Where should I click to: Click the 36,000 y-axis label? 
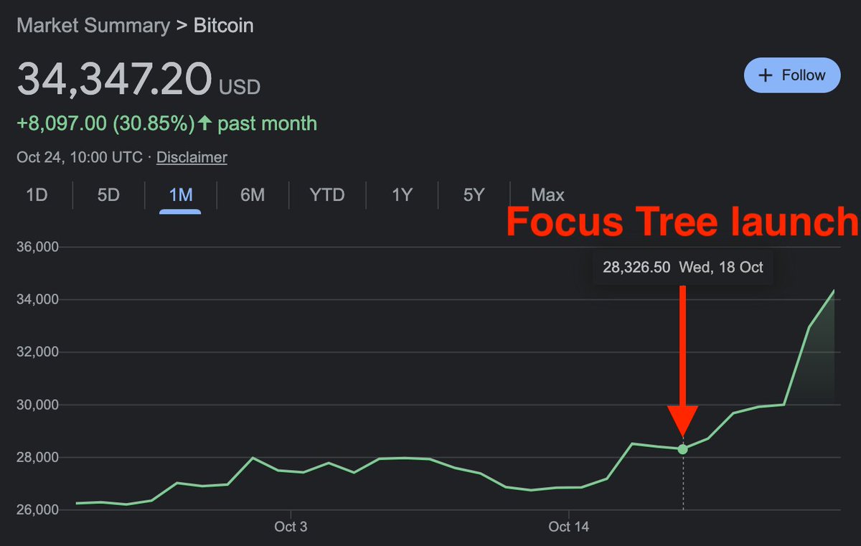click(37, 247)
